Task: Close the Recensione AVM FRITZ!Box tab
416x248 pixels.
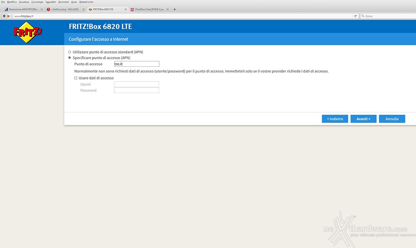Action: coord(42,9)
